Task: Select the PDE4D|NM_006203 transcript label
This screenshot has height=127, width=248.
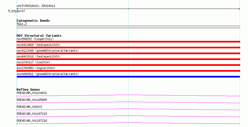Action: (x=29, y=107)
